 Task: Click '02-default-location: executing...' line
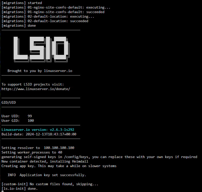[x=48, y=17]
